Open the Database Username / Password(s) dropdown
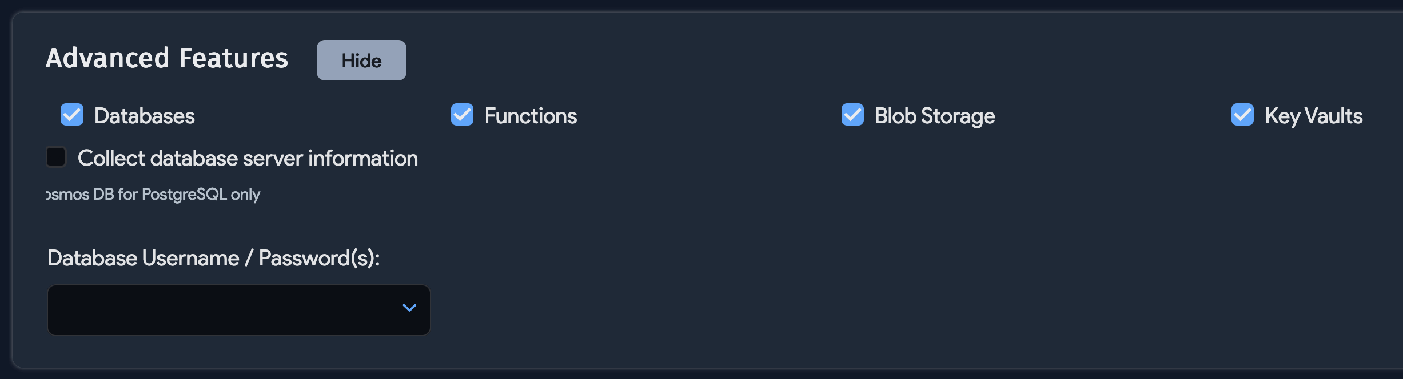This screenshot has width=1403, height=379. [238, 310]
